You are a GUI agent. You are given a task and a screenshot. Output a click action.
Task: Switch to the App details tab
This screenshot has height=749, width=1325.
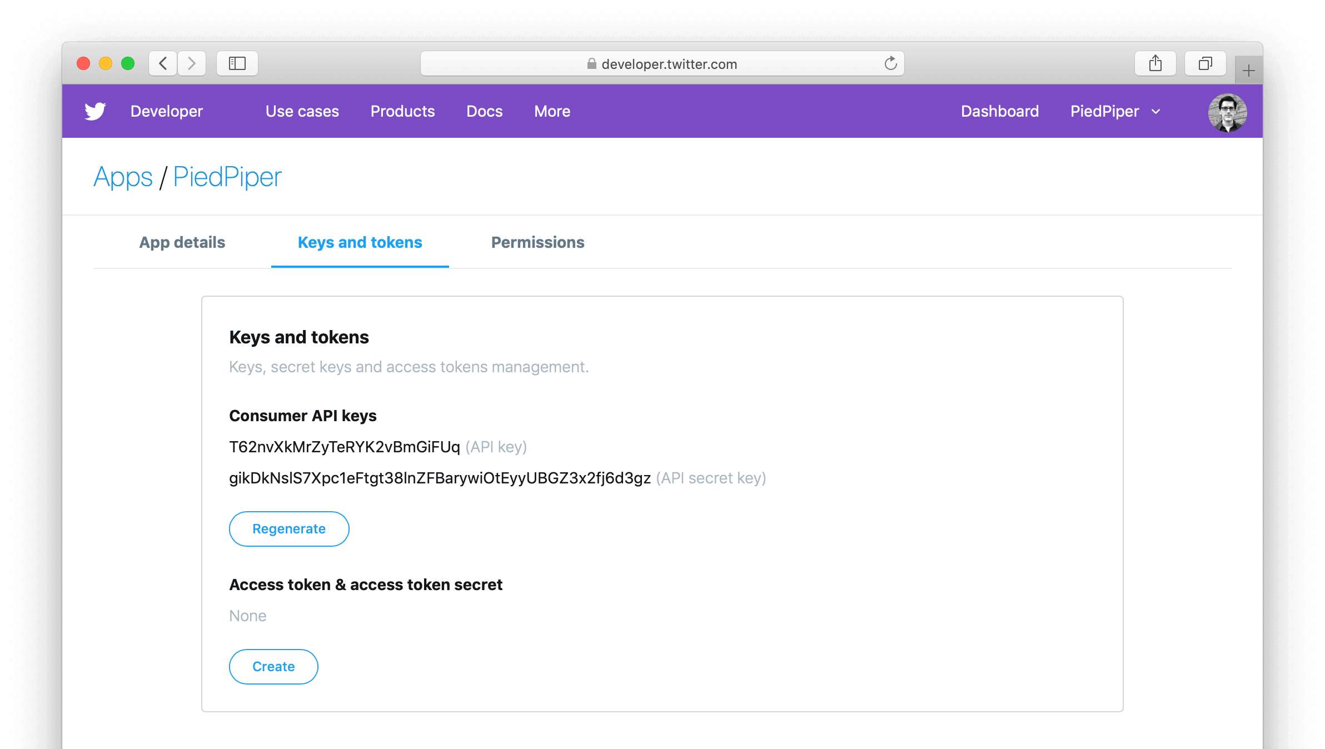tap(183, 242)
